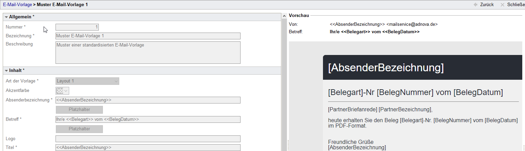The width and height of the screenshot is (525, 151).
Task: Open the Art der Vorlage dropdown
Action: [x=87, y=81]
